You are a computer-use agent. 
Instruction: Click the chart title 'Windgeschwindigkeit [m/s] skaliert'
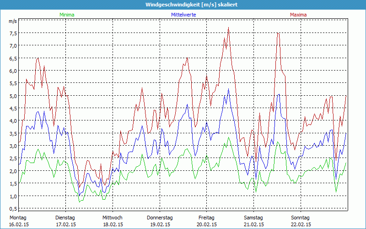(191, 5)
